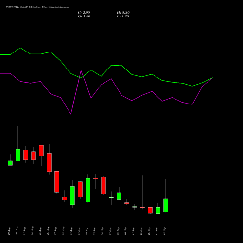The image size is (243, 243).
Task: Click the INDHOTEL 760.00 CE Option chart title
Action: [x=37, y=7]
